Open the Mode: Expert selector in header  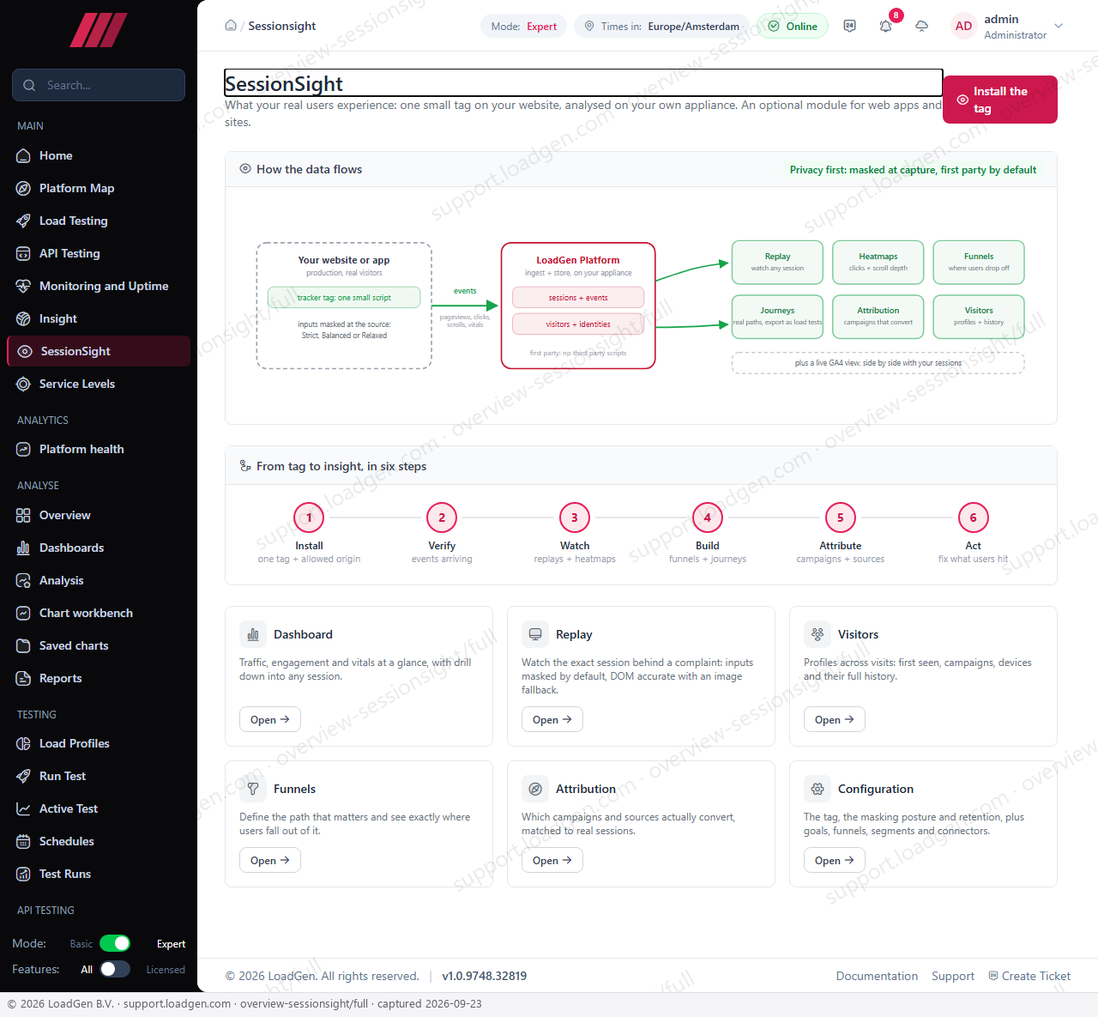click(x=523, y=26)
